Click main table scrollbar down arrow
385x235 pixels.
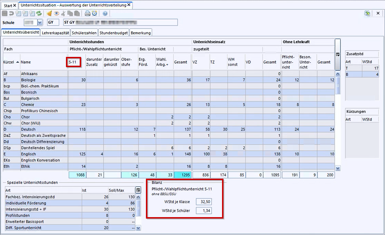pyautogui.click(x=338, y=168)
